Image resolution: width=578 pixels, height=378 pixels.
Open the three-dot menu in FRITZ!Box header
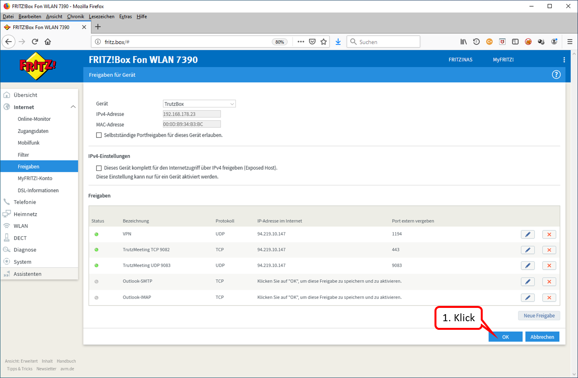pyautogui.click(x=564, y=60)
